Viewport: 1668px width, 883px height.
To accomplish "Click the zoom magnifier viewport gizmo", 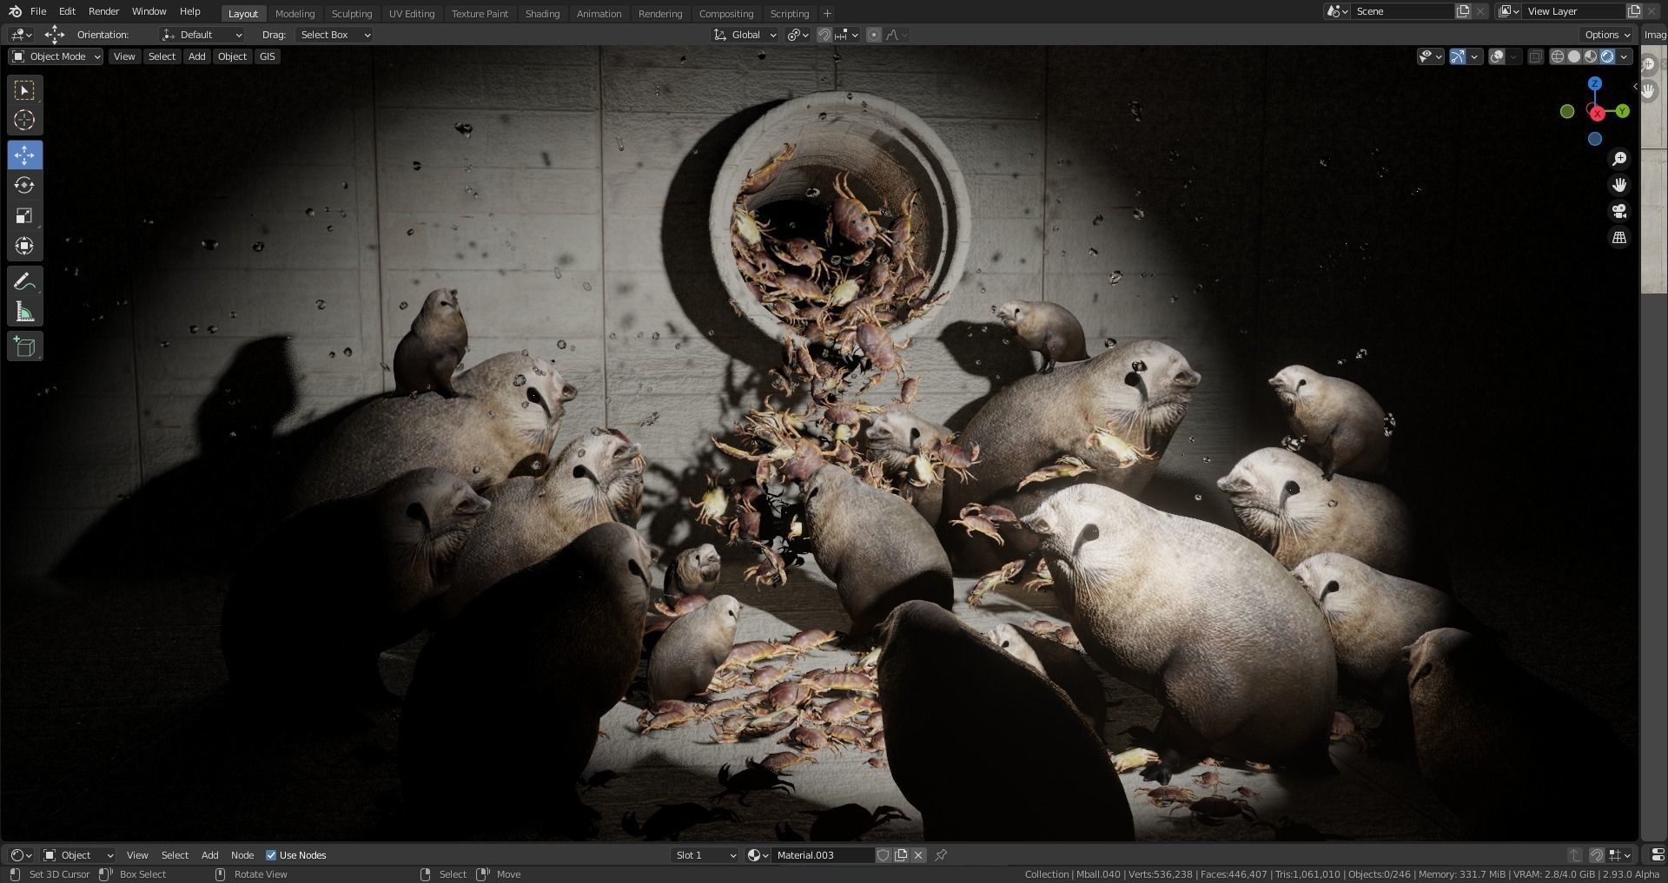I will click(1619, 159).
